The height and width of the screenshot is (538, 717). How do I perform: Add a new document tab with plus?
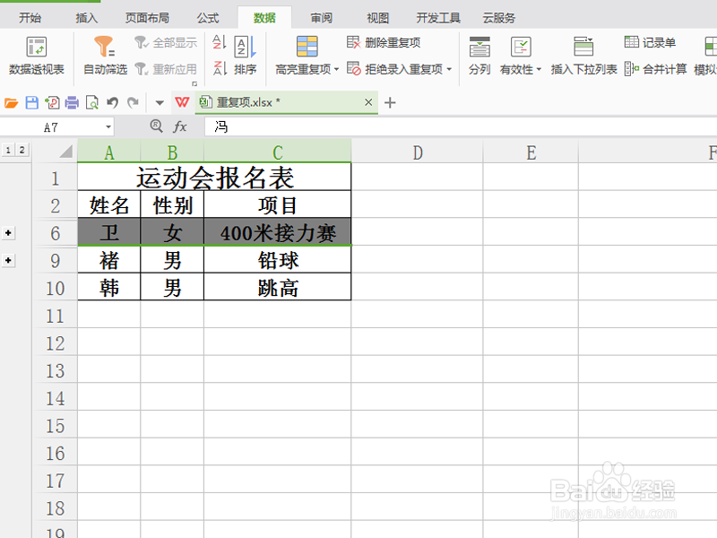tap(390, 102)
